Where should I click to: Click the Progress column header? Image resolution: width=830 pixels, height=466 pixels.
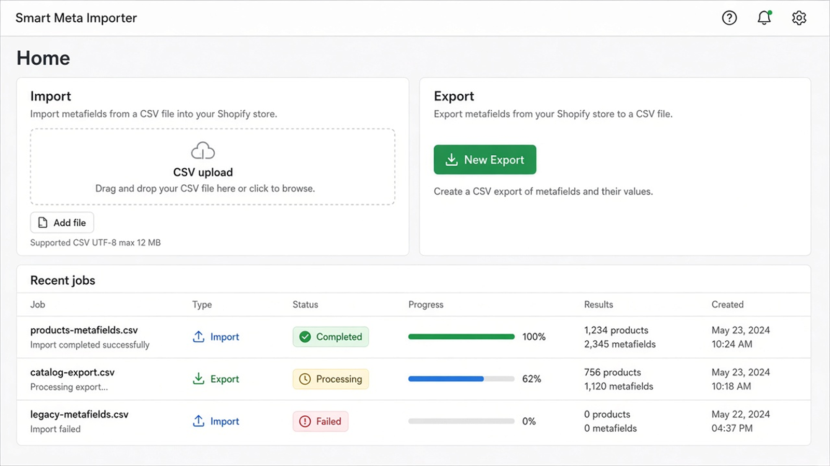(426, 304)
